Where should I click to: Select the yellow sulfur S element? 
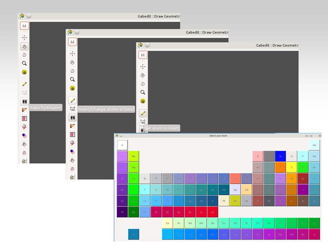coord(292,167)
